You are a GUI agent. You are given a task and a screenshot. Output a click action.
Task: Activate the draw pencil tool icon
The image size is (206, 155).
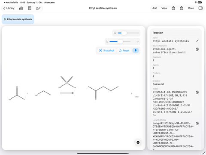38,8
